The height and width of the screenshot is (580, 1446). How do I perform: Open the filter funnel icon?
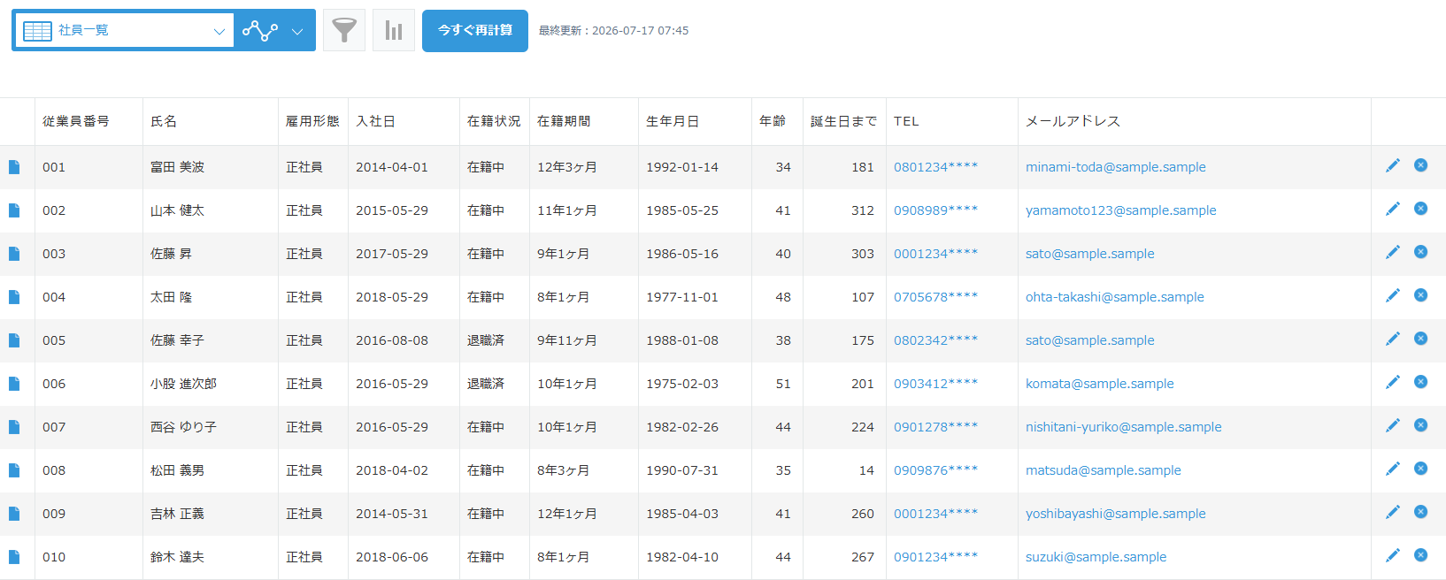click(x=344, y=31)
